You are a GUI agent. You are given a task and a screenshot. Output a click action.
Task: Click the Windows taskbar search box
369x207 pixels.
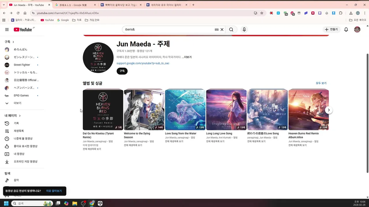[x=32, y=203]
